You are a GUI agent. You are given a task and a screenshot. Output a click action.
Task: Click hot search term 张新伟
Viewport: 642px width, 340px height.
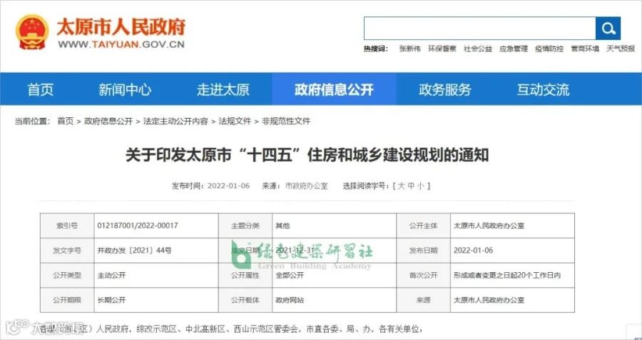pos(410,49)
